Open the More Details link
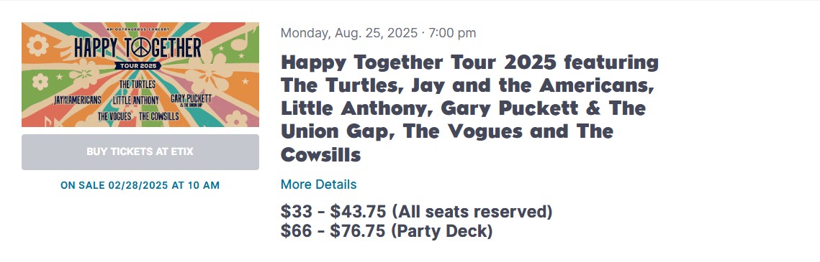This screenshot has height=262, width=820. tap(318, 184)
